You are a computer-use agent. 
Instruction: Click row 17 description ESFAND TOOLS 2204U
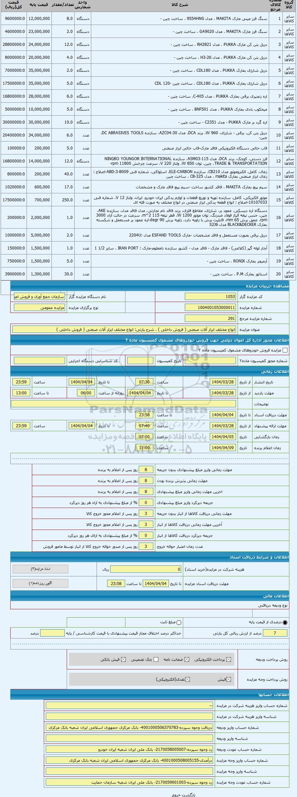pyautogui.click(x=198, y=235)
